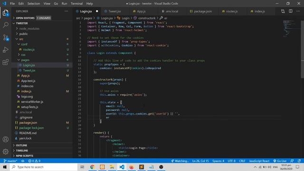Viewport: 304px width, 171px height.
Task: Expand the Outline section
Action: tap(42, 145)
